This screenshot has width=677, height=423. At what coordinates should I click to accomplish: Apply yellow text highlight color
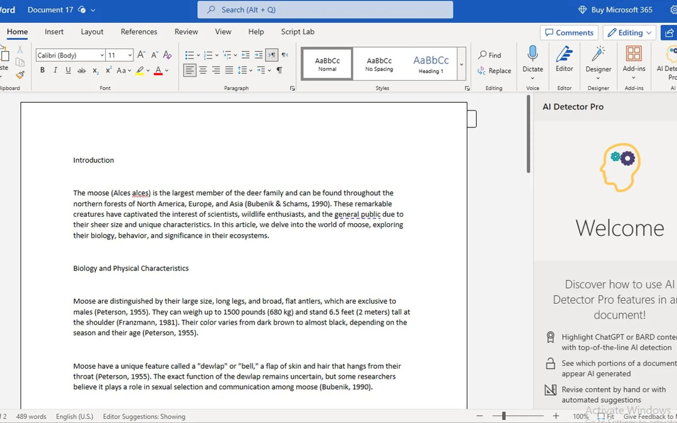(x=140, y=70)
